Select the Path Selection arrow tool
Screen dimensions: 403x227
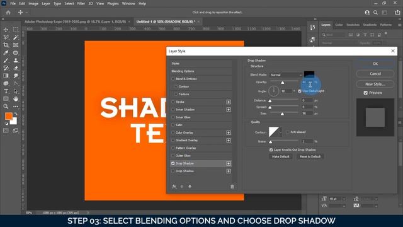[x=16, y=91]
